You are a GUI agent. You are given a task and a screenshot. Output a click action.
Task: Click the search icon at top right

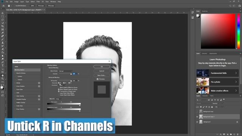point(230,6)
